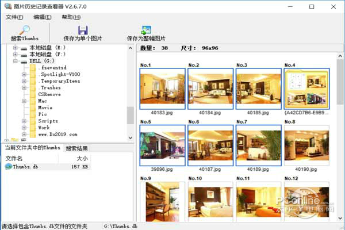Click the drive icon for 本地磁盘 (E:)
This screenshot has width=345, height=230.
(24, 48)
